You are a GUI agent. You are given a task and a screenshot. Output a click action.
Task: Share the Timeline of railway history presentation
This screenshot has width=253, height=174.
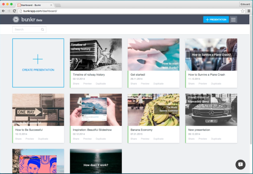(76, 84)
